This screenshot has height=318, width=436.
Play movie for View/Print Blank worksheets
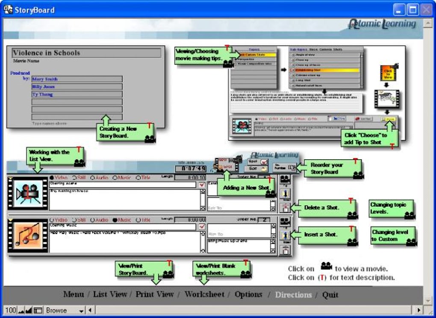246,274
